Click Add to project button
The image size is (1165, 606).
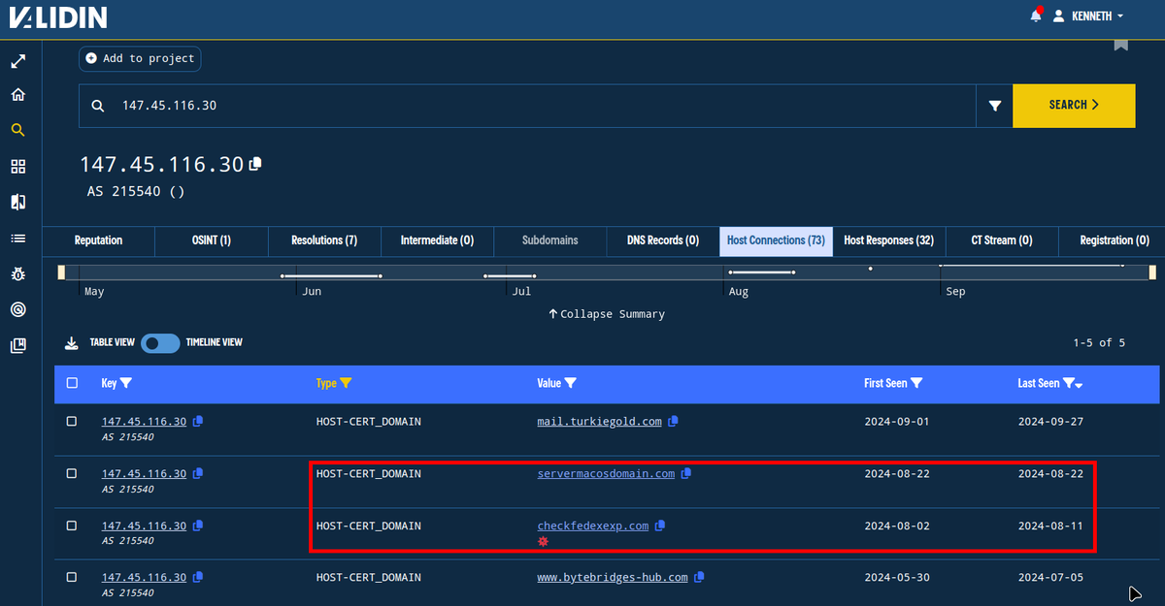pyautogui.click(x=140, y=58)
